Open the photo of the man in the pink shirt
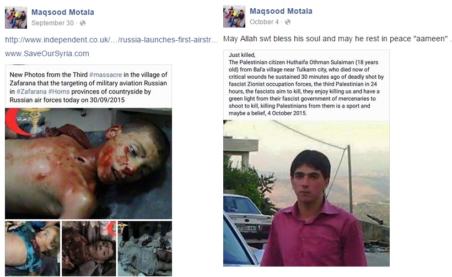The width and height of the screenshot is (452, 277). pyautogui.click(x=306, y=193)
